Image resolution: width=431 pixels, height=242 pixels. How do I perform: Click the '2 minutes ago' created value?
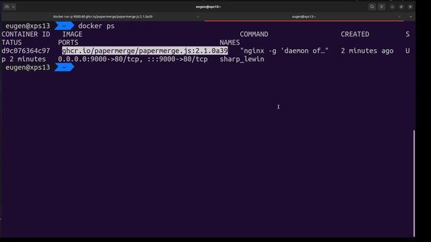click(367, 51)
